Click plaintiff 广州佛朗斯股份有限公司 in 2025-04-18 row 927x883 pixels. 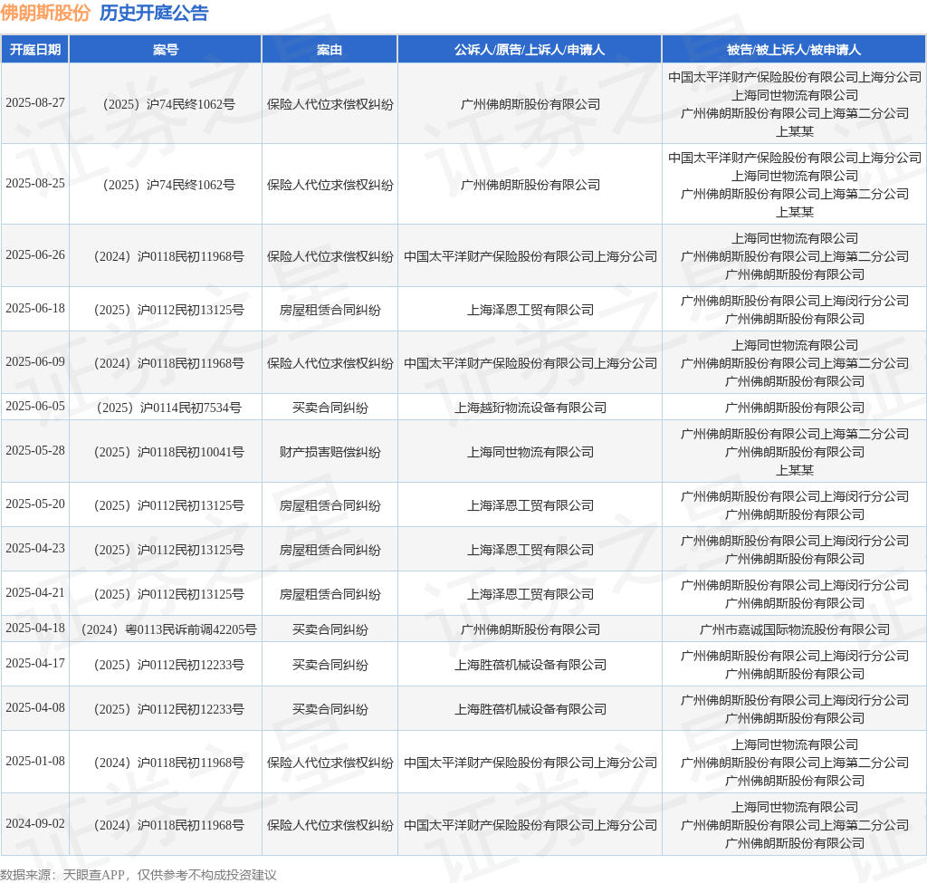(x=530, y=629)
